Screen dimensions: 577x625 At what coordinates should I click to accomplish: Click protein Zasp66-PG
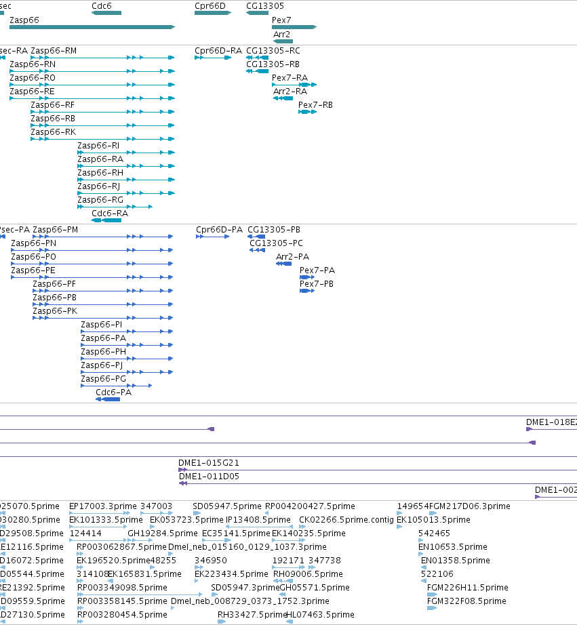[x=117, y=386]
